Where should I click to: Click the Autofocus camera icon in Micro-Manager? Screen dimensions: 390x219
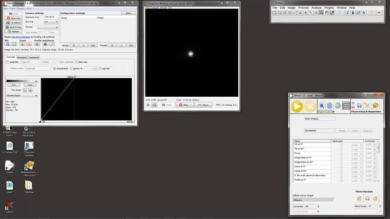click(45, 44)
